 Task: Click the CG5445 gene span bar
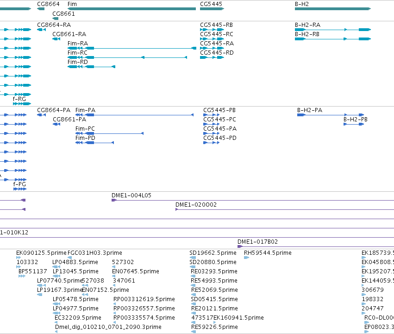(212, 9)
